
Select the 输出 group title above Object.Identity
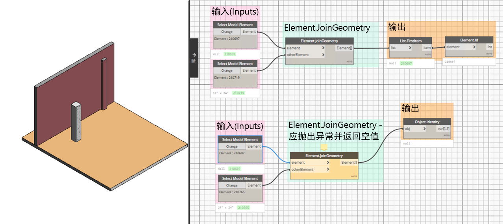[411, 108]
